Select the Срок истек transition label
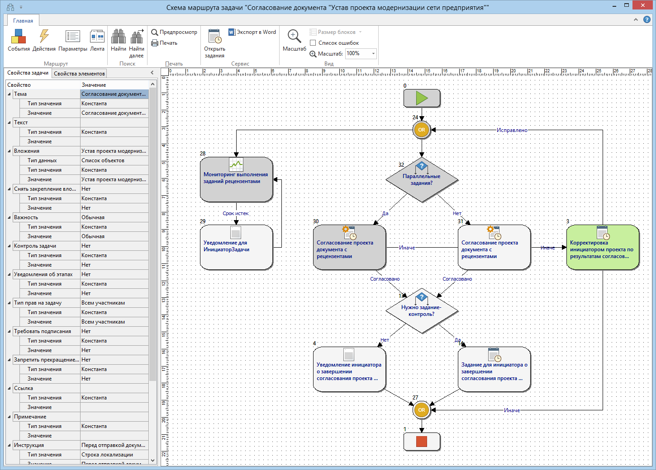 [236, 213]
